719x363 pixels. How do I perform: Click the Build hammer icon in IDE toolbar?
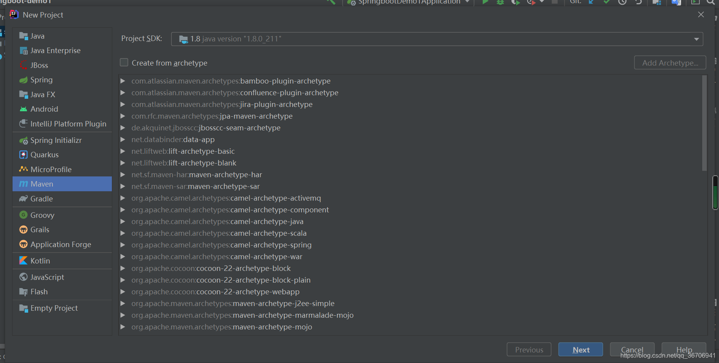click(x=331, y=2)
